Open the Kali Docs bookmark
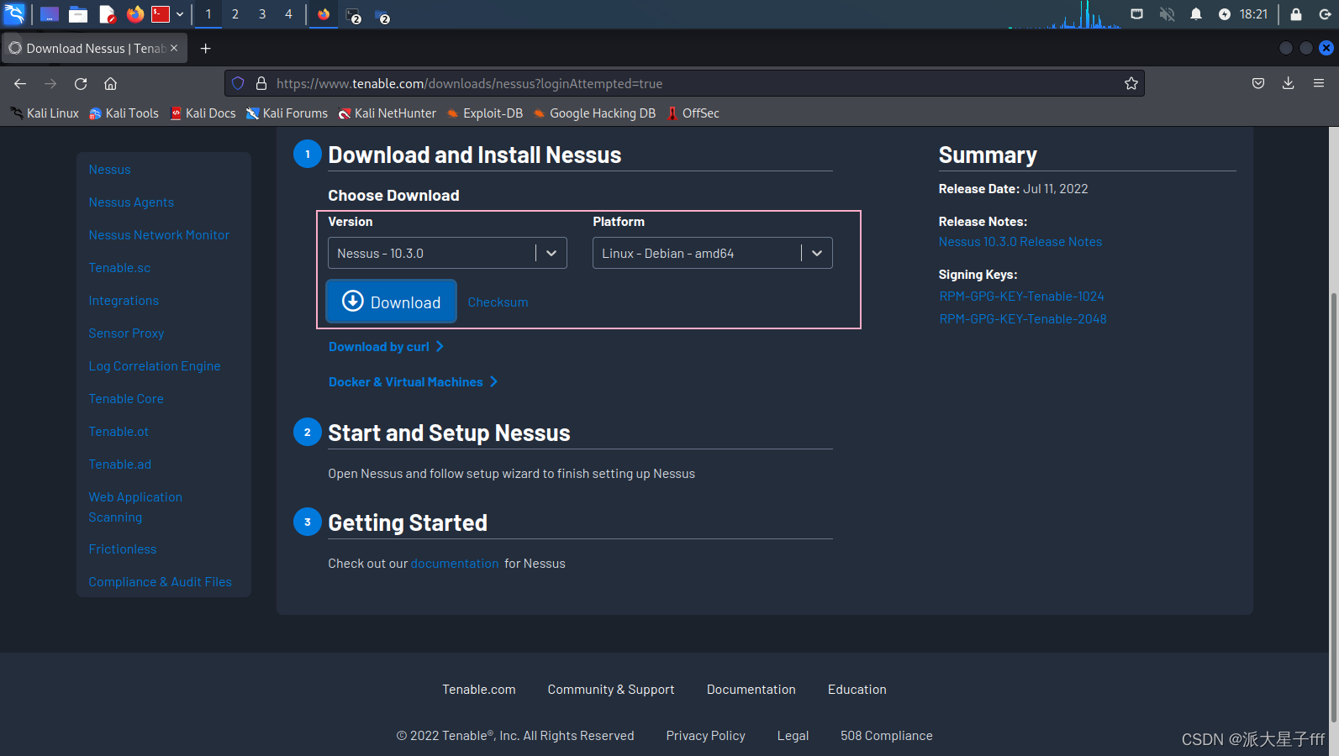1339x756 pixels. pos(203,113)
